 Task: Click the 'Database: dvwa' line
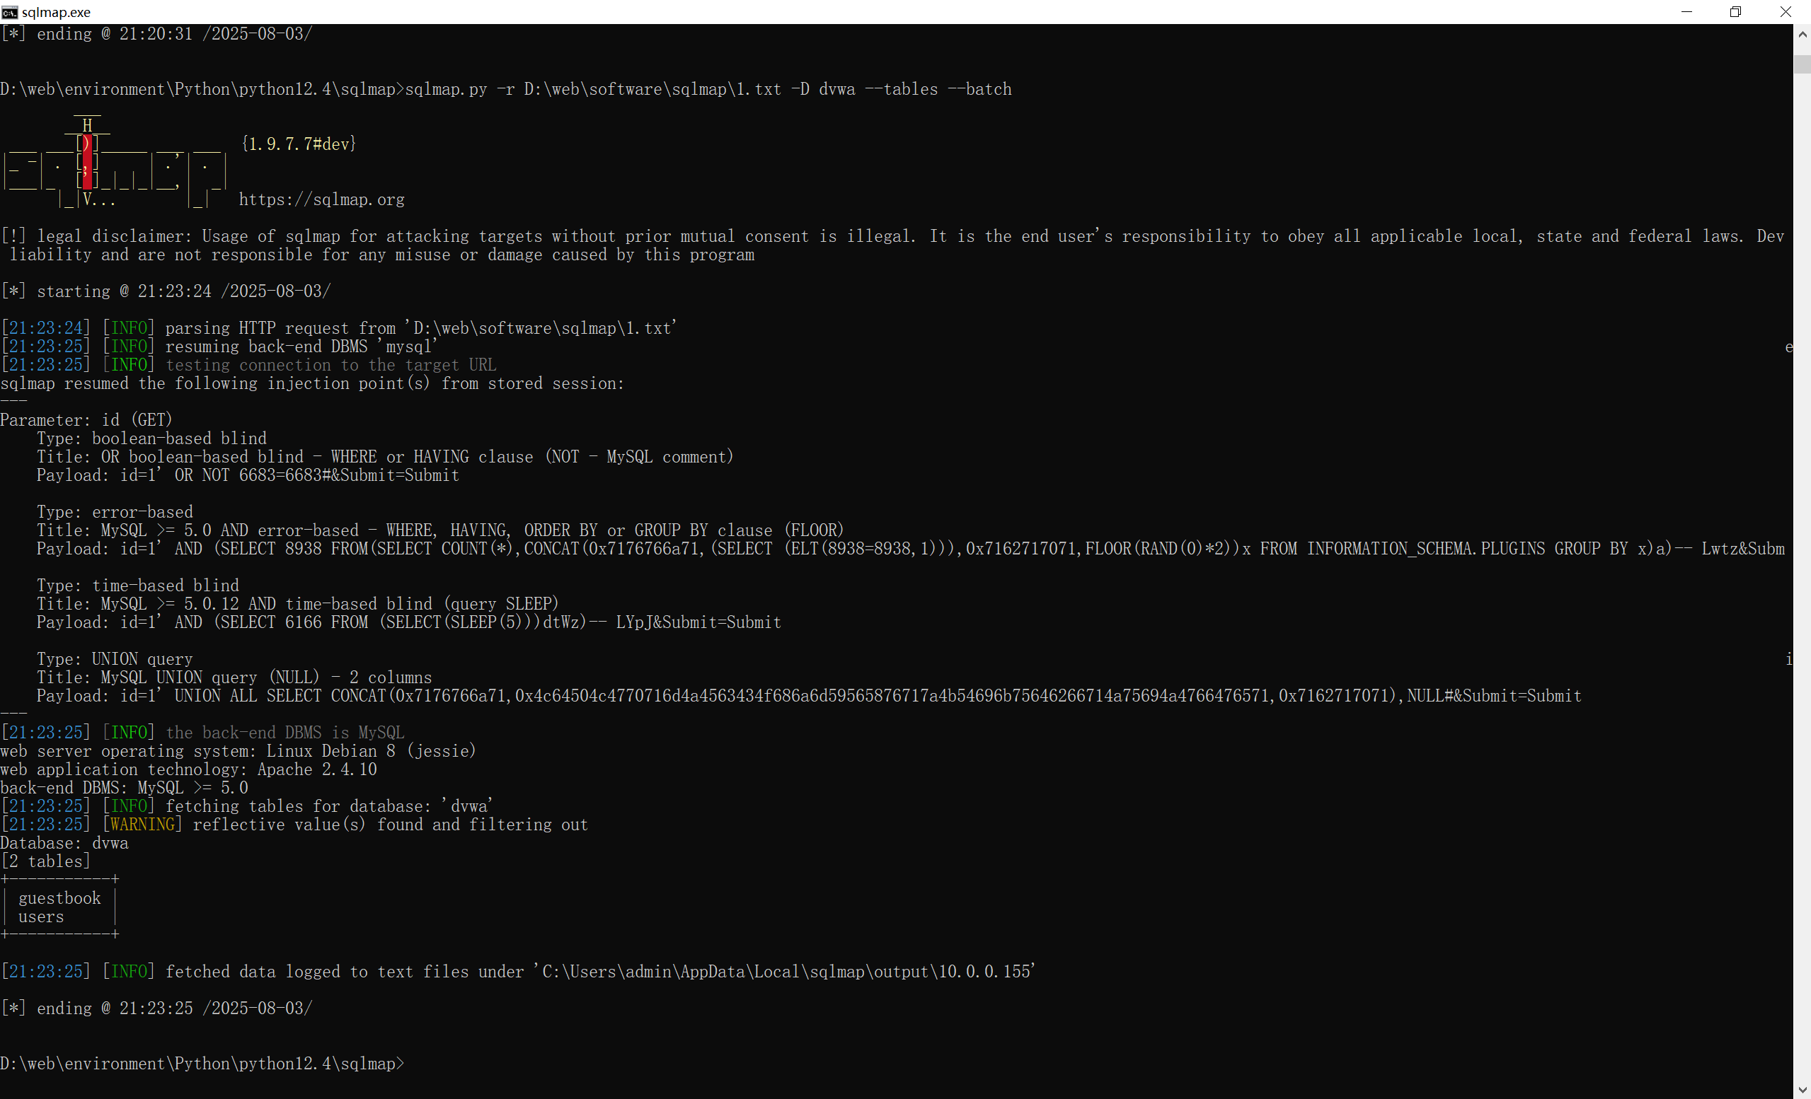click(x=64, y=844)
